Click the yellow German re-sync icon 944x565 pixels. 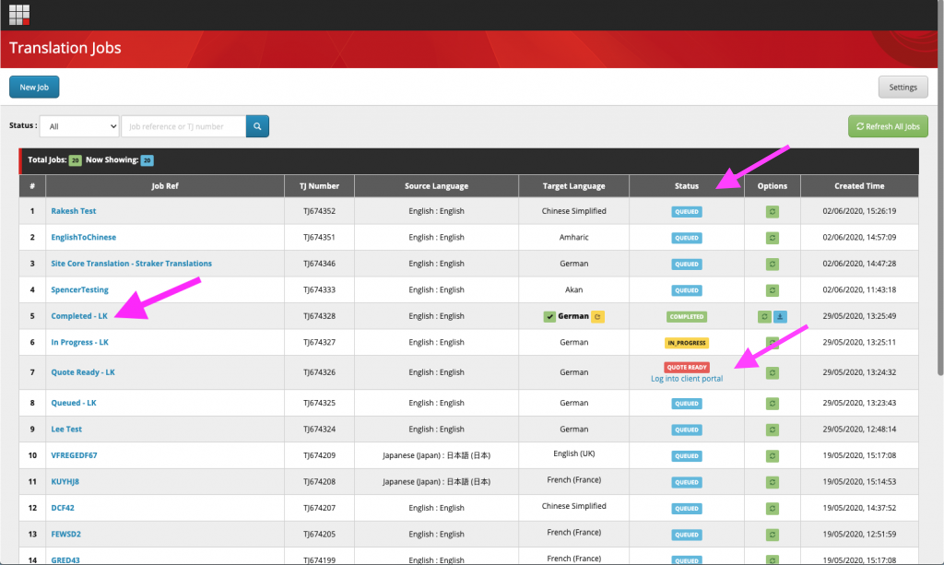point(597,316)
